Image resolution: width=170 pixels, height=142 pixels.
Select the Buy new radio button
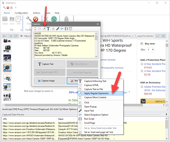[x=141, y=43]
